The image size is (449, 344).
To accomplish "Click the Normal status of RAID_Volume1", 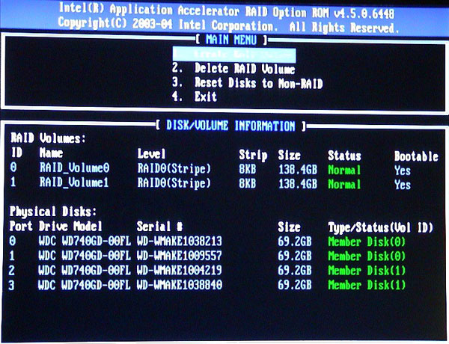I will click(344, 184).
